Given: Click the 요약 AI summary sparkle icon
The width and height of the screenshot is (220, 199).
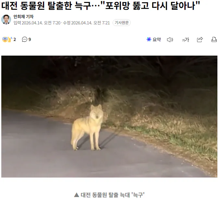Looking at the screenshot, I should [x=149, y=39].
